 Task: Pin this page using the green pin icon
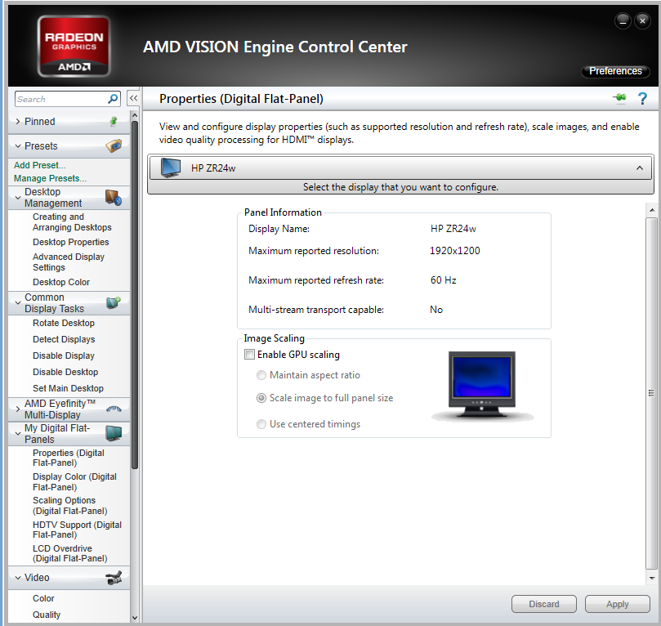tap(619, 99)
